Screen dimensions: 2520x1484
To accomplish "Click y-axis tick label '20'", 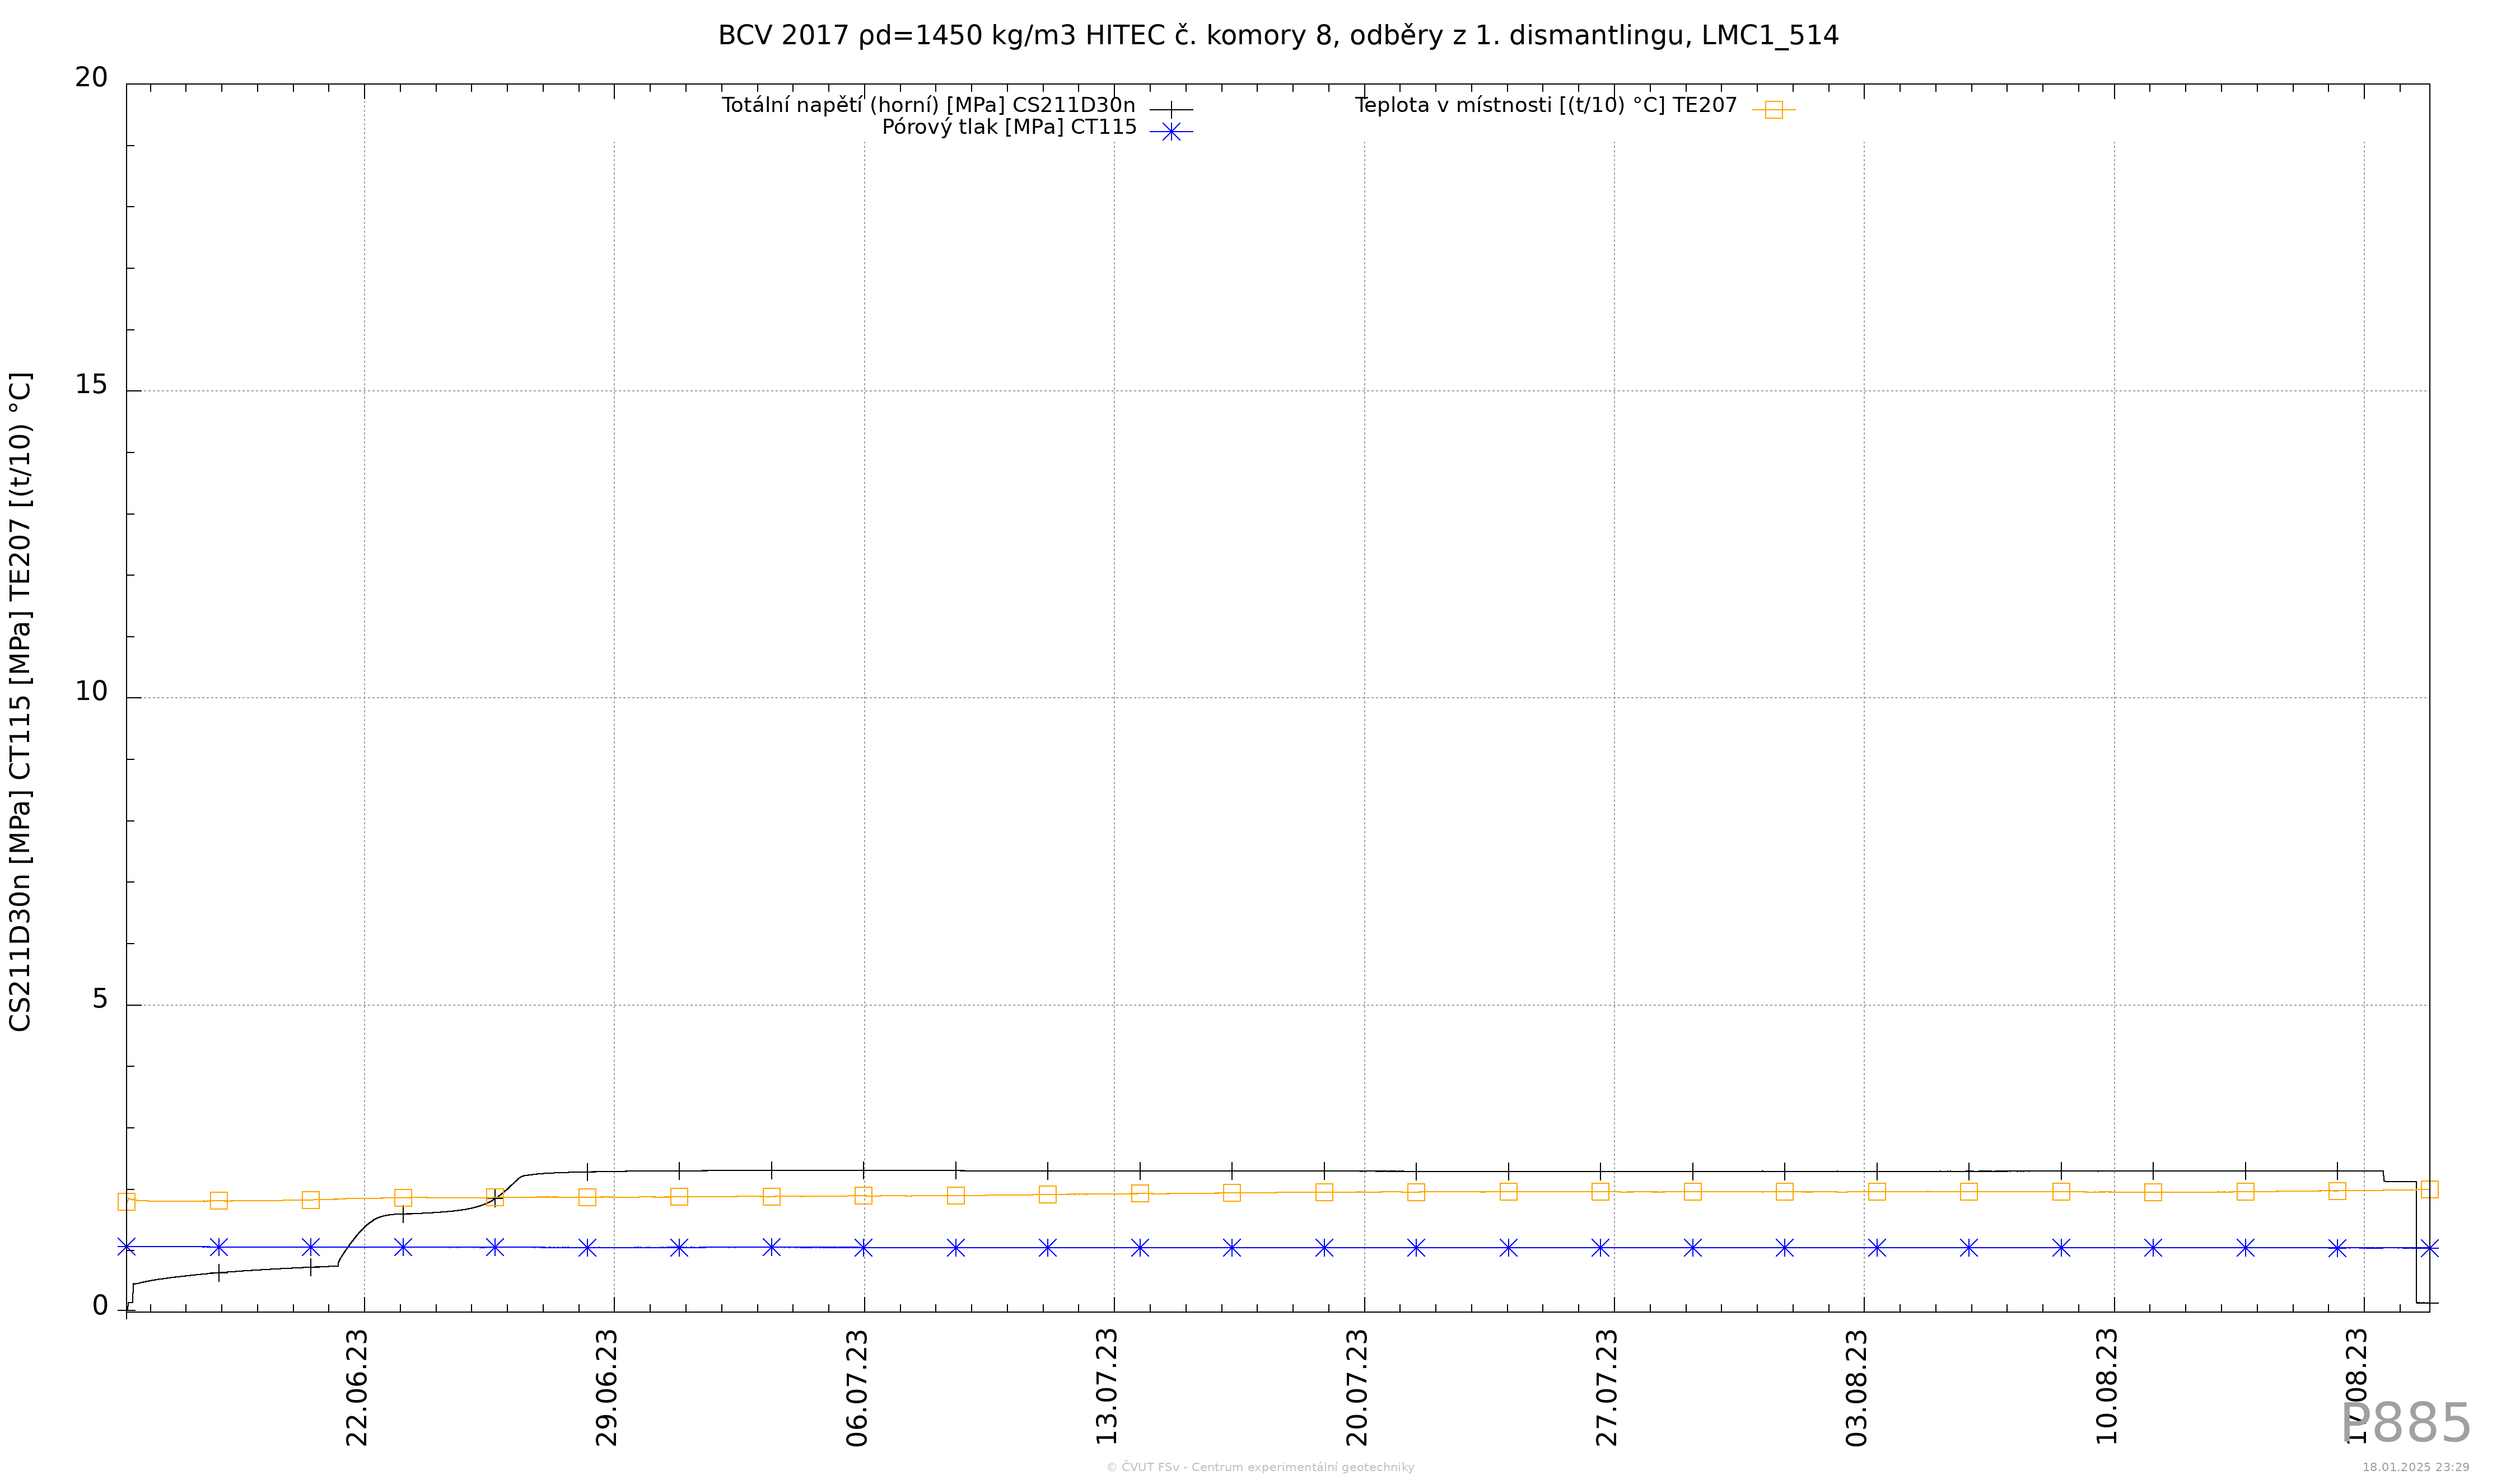I will click(x=91, y=78).
